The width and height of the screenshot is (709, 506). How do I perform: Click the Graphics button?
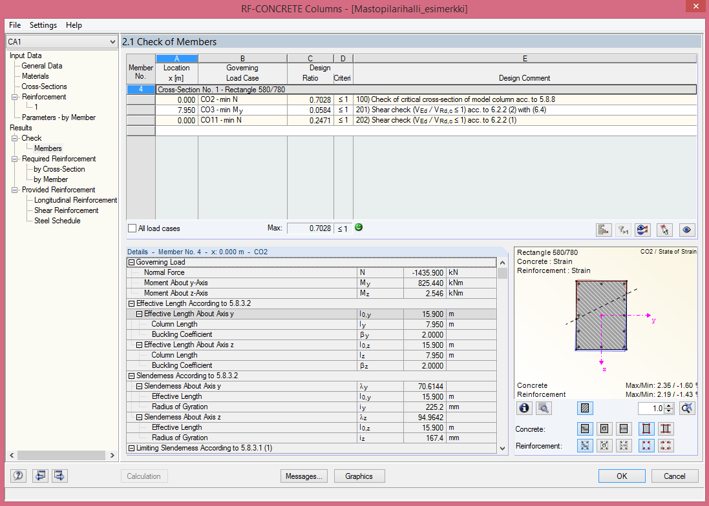(359, 476)
